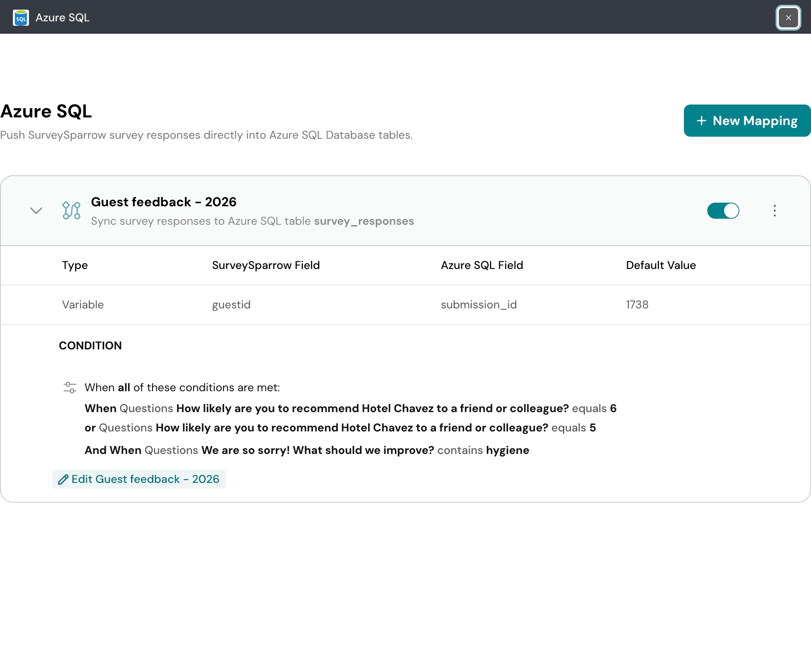
Task: Click the close X icon in the header
Action: [788, 17]
